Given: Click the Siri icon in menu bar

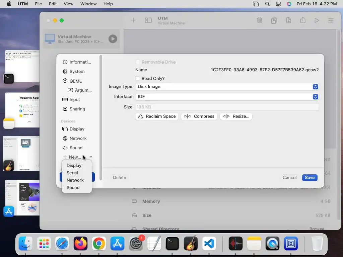Looking at the screenshot, I should (289, 4).
